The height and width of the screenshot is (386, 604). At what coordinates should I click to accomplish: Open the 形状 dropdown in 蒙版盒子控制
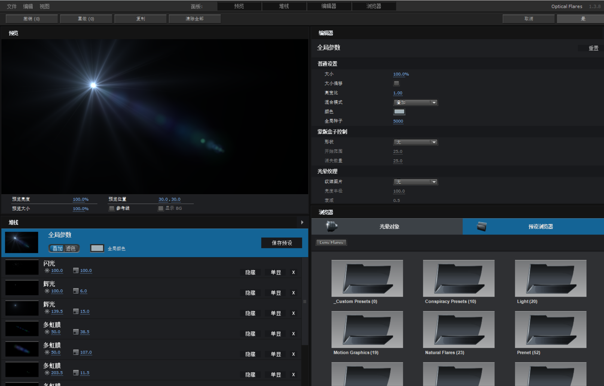[x=415, y=142]
